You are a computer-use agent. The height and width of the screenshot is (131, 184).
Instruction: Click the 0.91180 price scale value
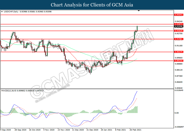point(179,46)
